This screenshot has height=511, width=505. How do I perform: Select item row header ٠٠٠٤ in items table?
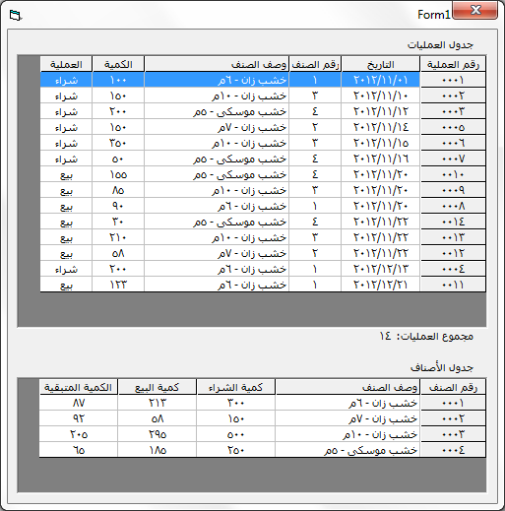click(453, 450)
